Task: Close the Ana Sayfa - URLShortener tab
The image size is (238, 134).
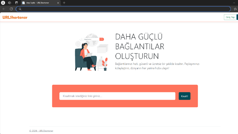Action: (x=58, y=3)
